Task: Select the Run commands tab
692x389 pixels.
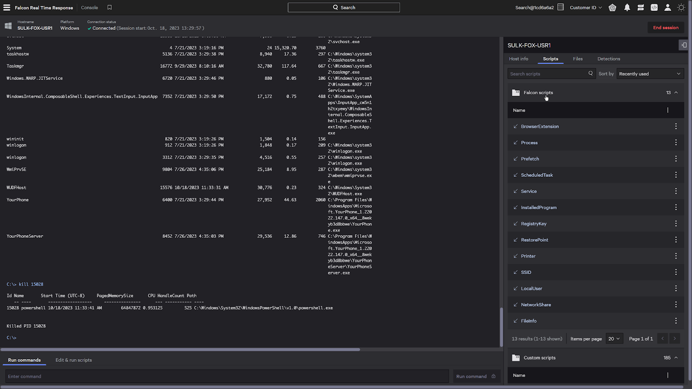Action: click(24, 360)
